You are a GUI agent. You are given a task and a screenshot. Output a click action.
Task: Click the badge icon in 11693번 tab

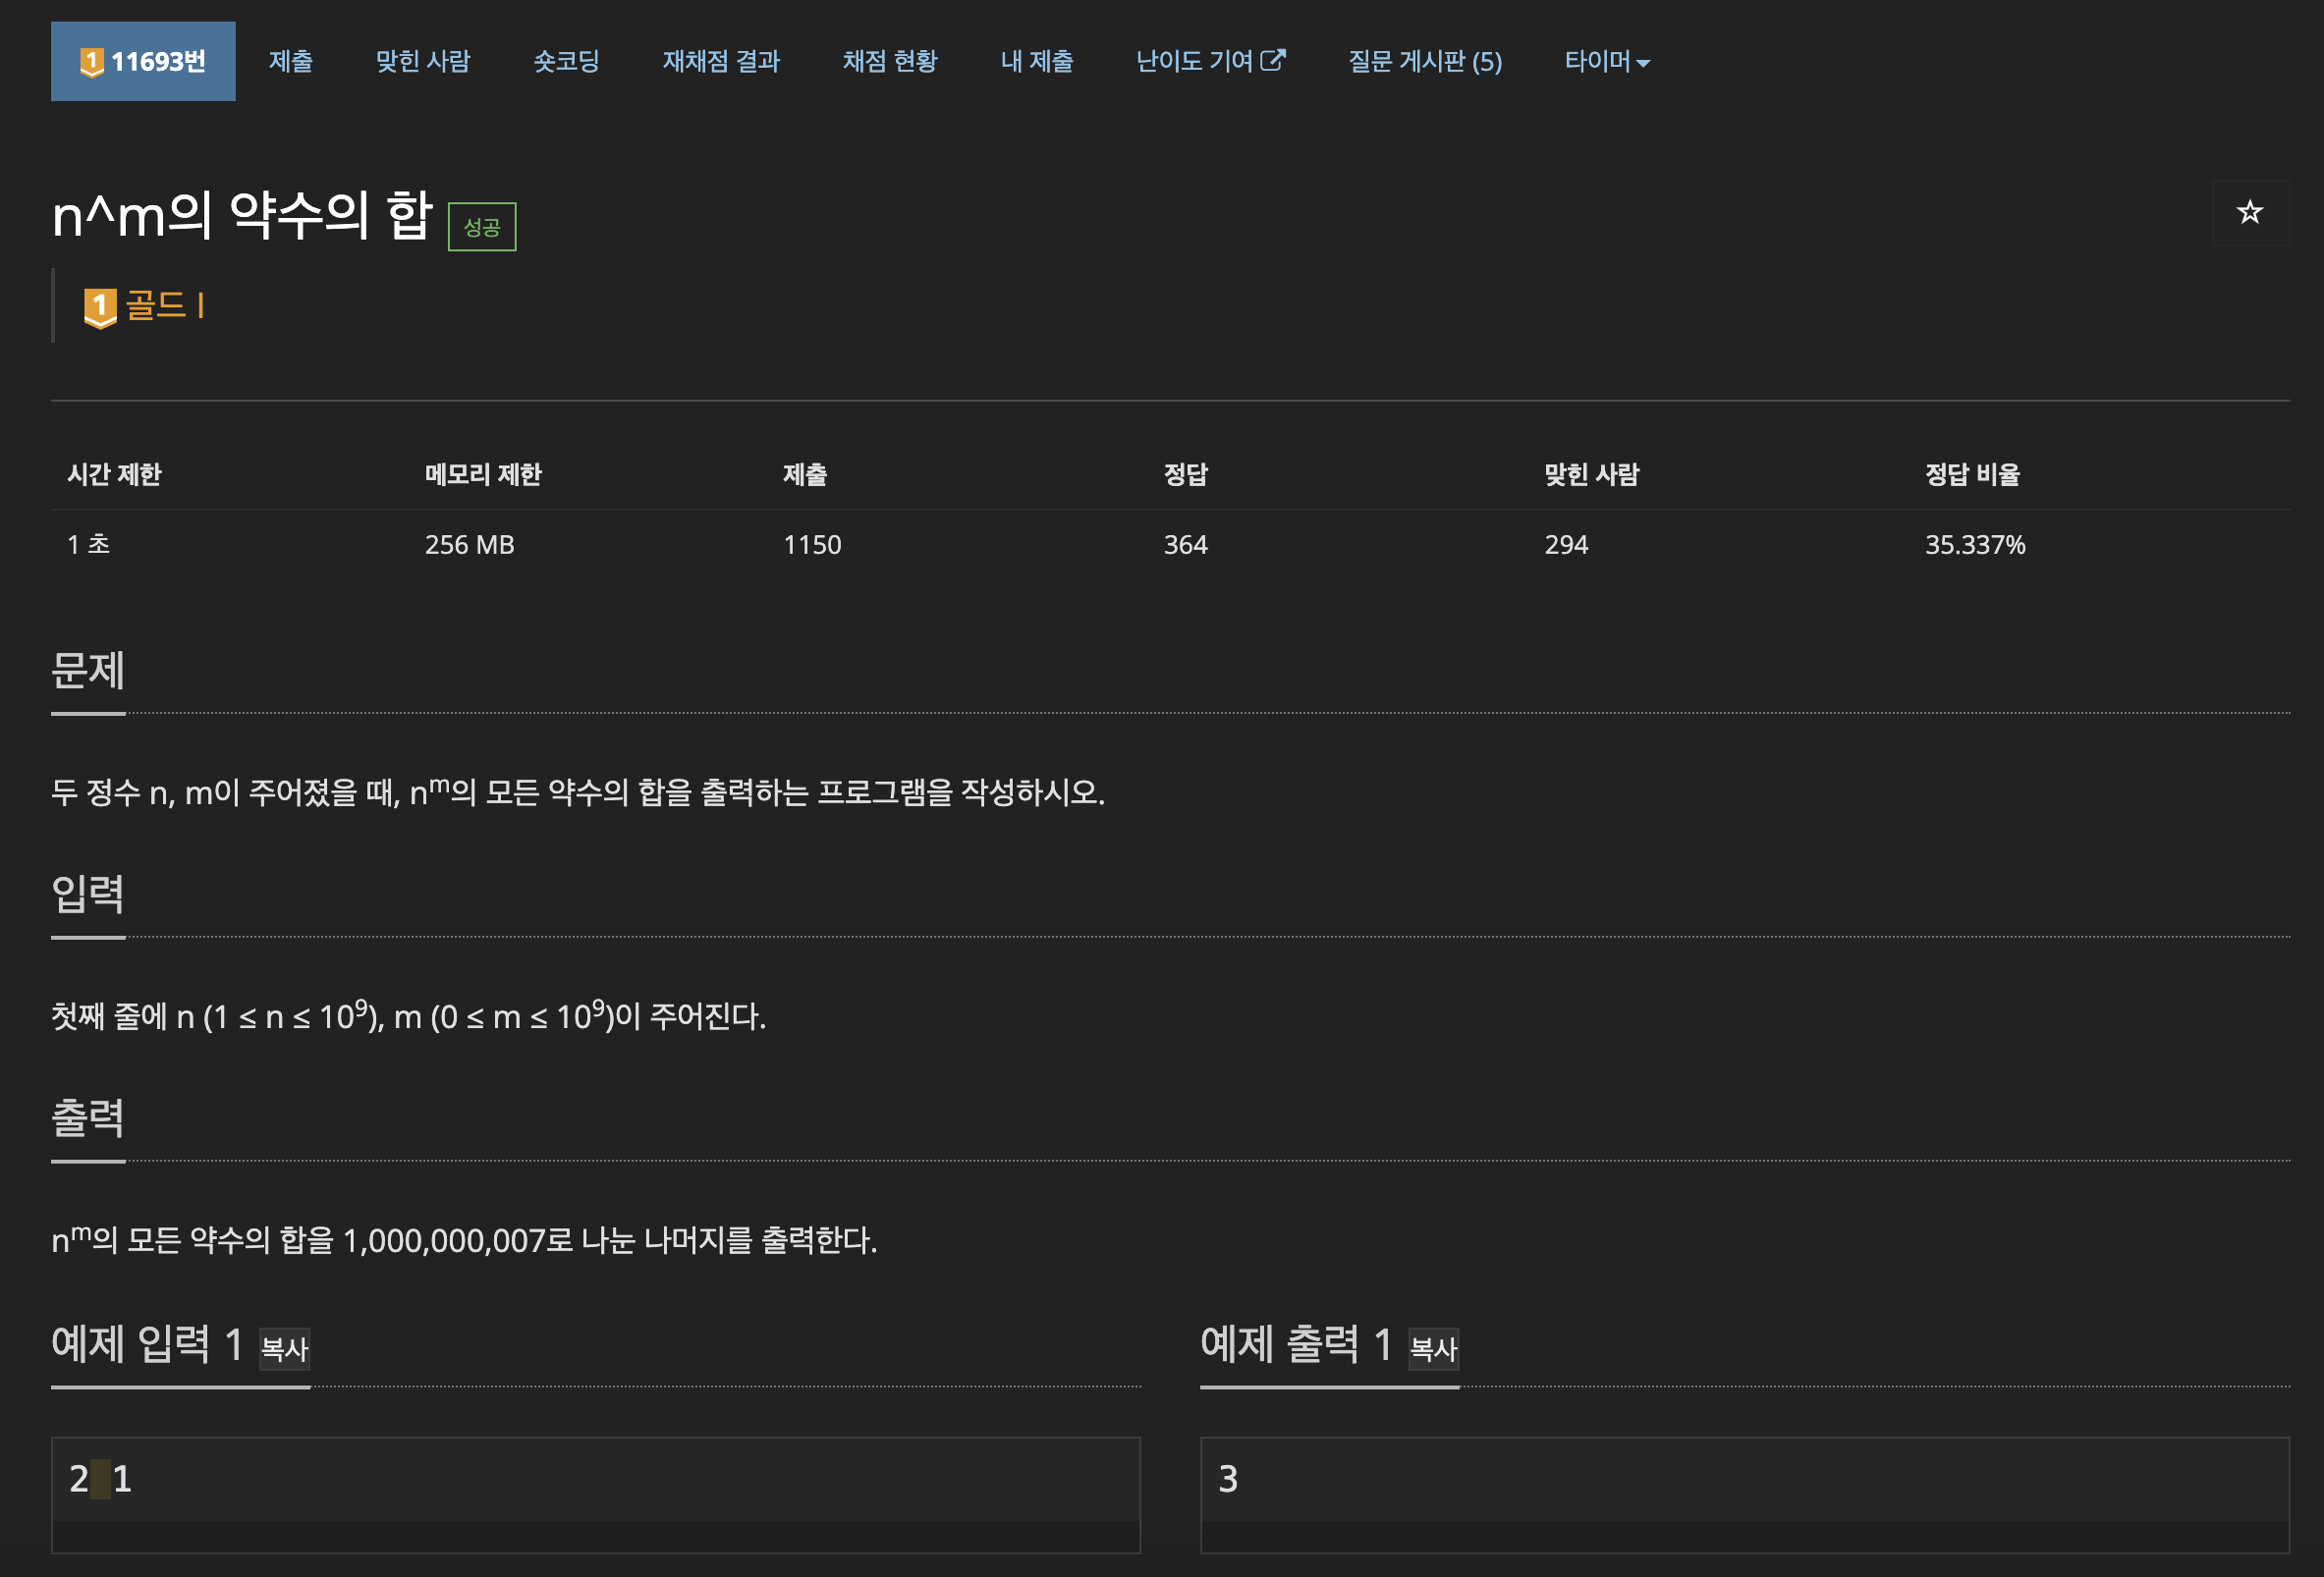coord(91,62)
